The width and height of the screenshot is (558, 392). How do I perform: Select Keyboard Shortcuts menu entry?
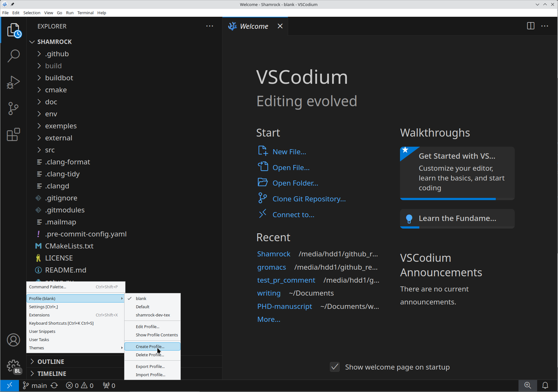click(x=76, y=323)
